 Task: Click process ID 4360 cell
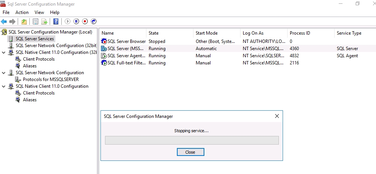(294, 49)
